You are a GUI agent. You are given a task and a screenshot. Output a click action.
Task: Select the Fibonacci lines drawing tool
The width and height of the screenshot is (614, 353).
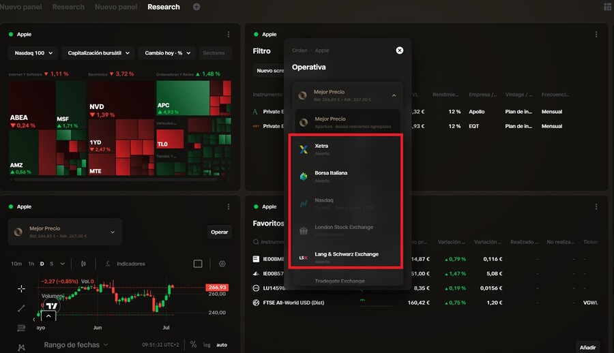point(22,328)
